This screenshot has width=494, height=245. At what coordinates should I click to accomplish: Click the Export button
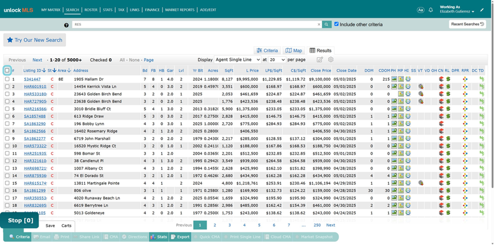tap(180, 237)
